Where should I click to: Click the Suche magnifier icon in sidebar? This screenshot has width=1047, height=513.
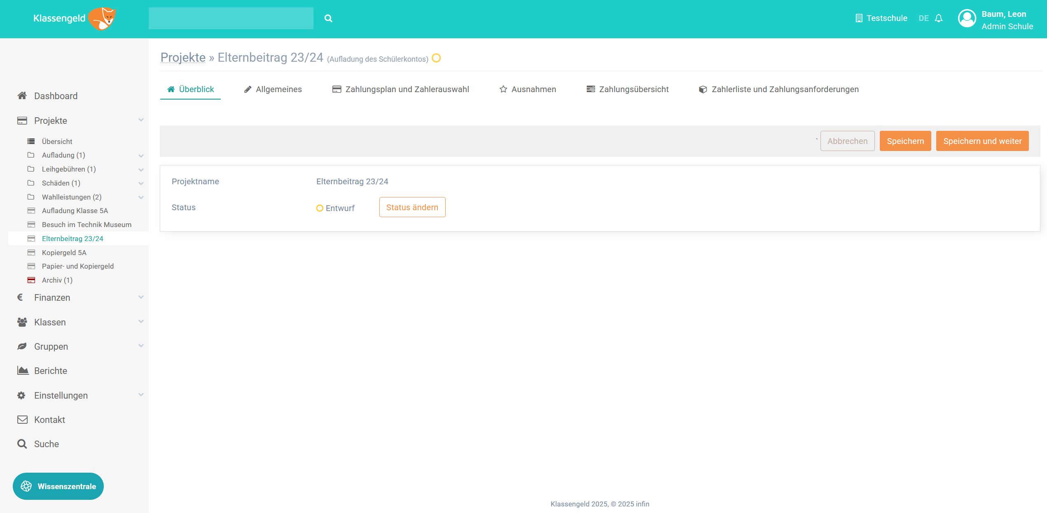click(x=22, y=444)
